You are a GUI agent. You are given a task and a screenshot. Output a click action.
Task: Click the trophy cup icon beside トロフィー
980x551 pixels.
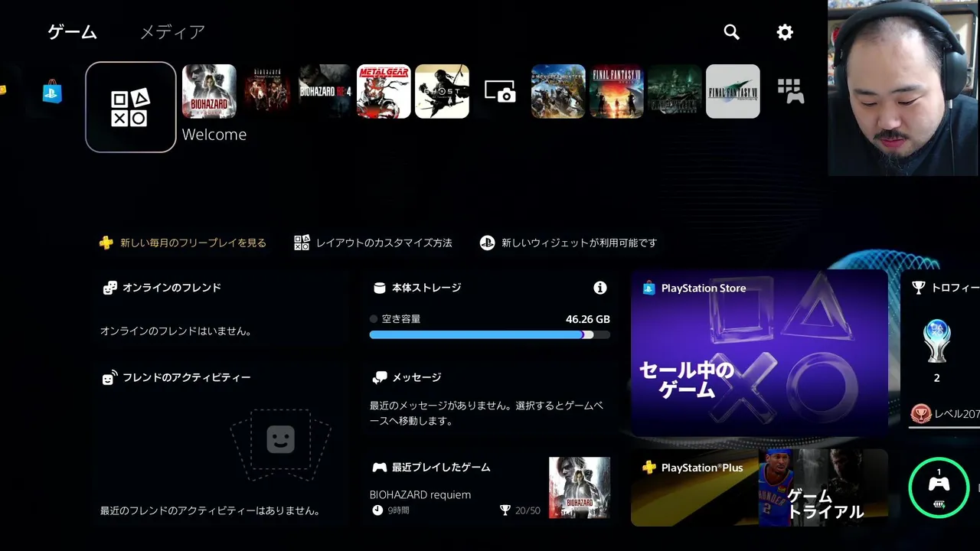tap(919, 288)
